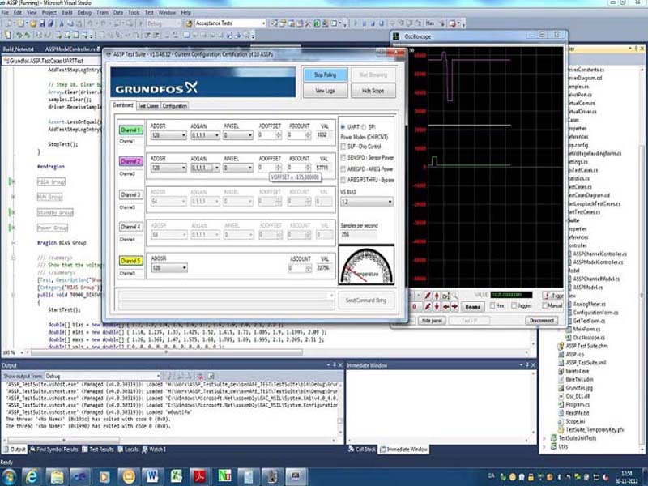Click the upper red diagonal arrow in Oscilloscope
This screenshot has width=648, height=486.
point(428,296)
